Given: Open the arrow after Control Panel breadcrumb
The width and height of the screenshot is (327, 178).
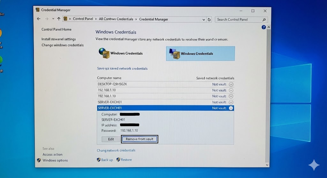Looking at the screenshot, I should (96, 19).
